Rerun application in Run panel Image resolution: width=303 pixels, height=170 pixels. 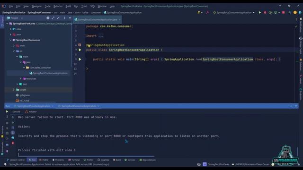click(x=7, y=111)
